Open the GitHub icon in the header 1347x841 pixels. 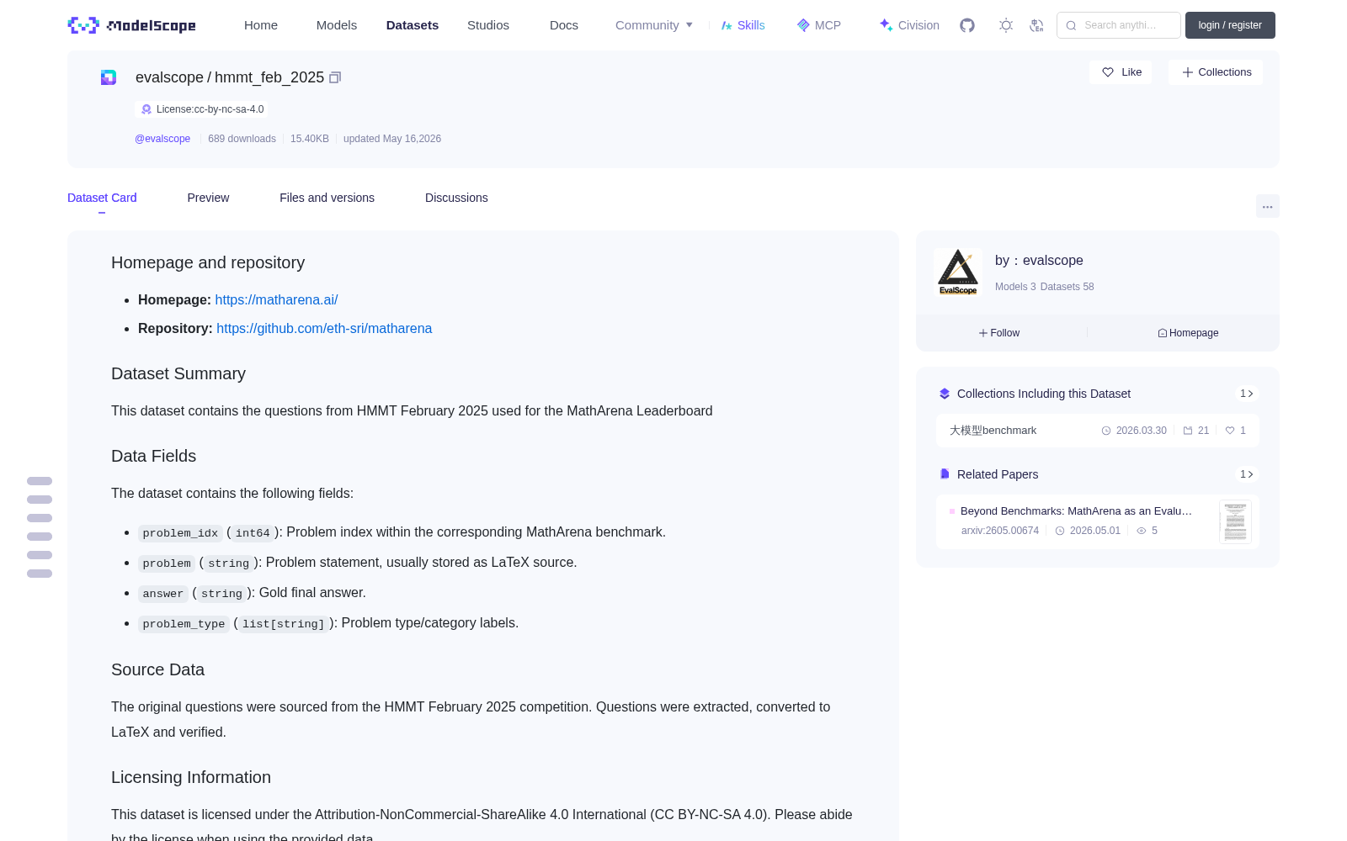coord(967,25)
